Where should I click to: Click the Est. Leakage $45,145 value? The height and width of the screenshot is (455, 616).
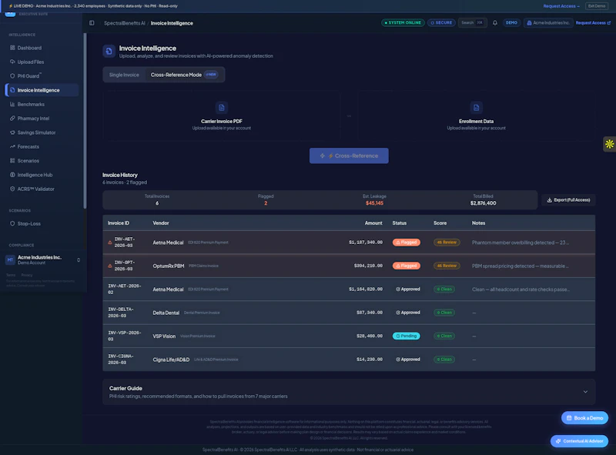pos(374,203)
